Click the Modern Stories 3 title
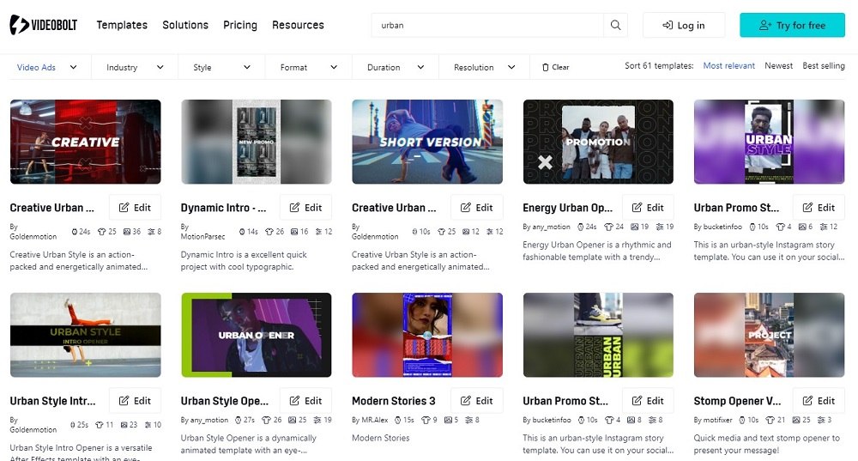 [x=394, y=401]
